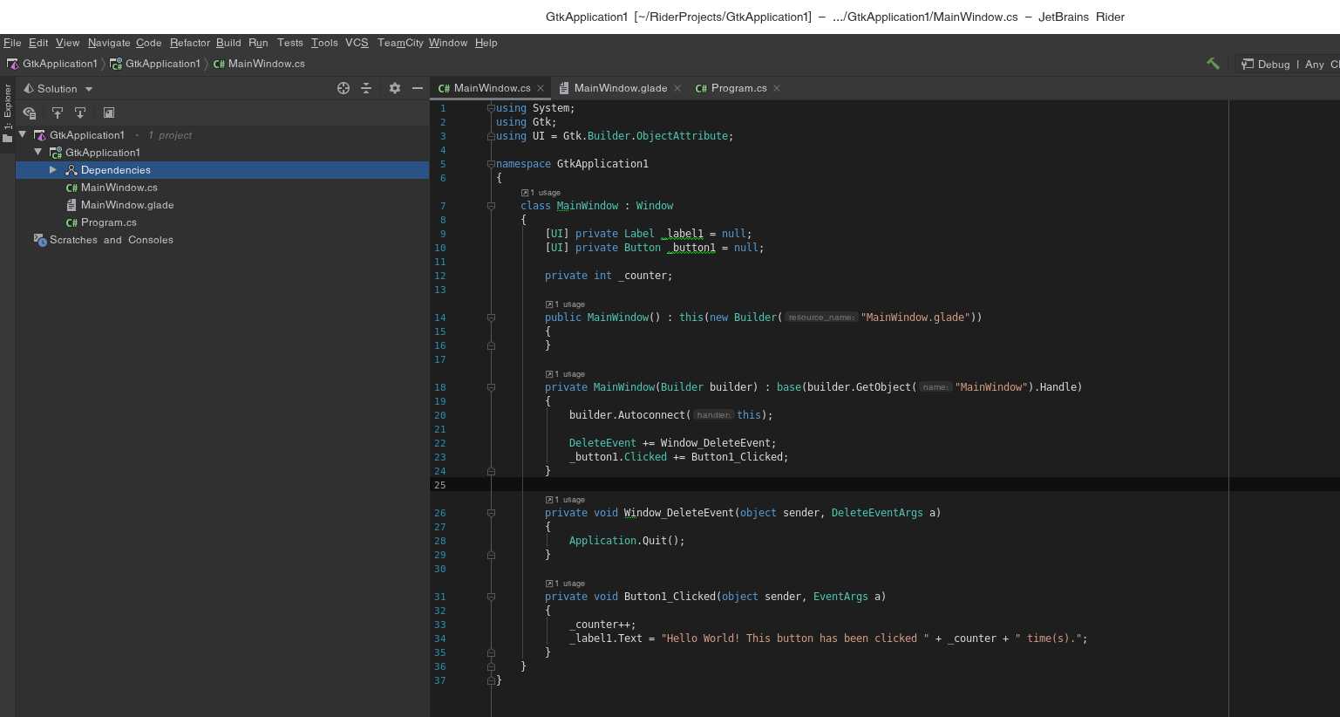1340x717 pixels.
Task: Fold the Window_DeleteEvent method on line 26
Action: (x=491, y=513)
